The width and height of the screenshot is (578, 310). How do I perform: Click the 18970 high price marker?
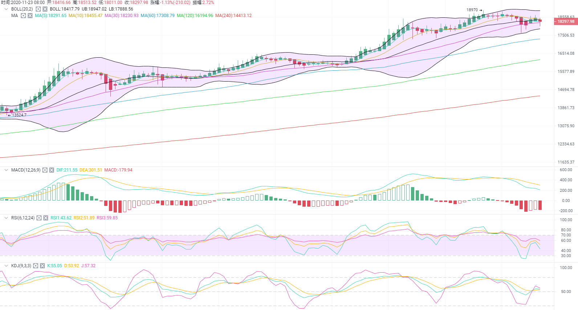coord(472,10)
